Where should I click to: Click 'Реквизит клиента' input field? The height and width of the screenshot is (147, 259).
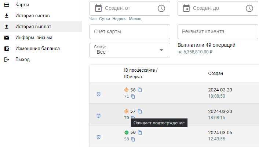218,32
